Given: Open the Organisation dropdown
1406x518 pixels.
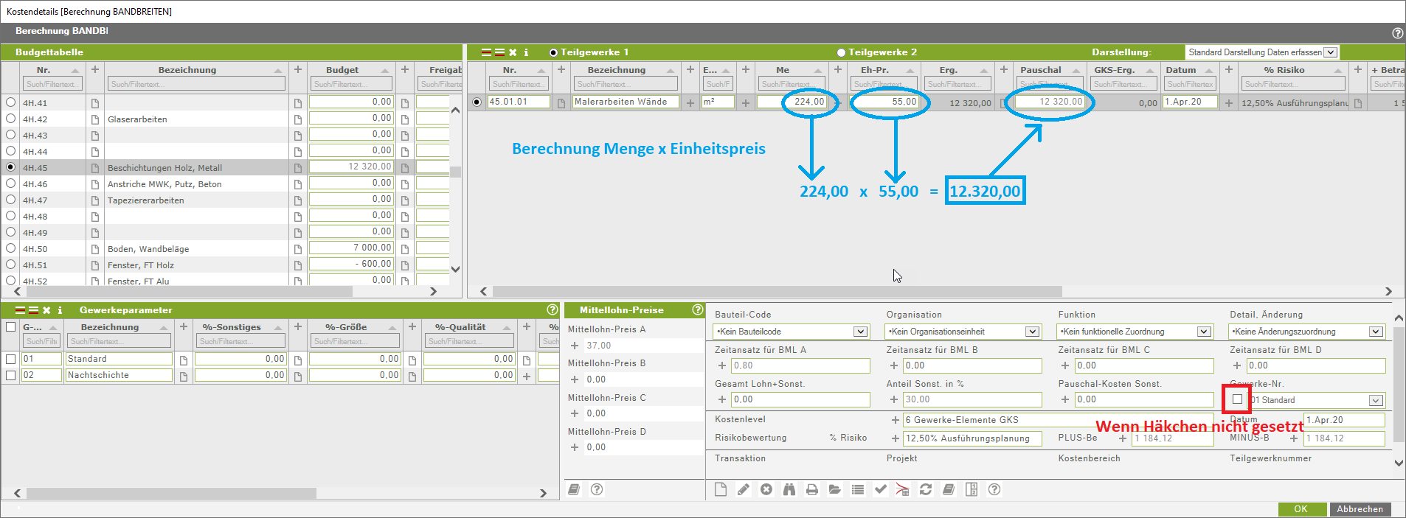Looking at the screenshot, I should (1032, 332).
